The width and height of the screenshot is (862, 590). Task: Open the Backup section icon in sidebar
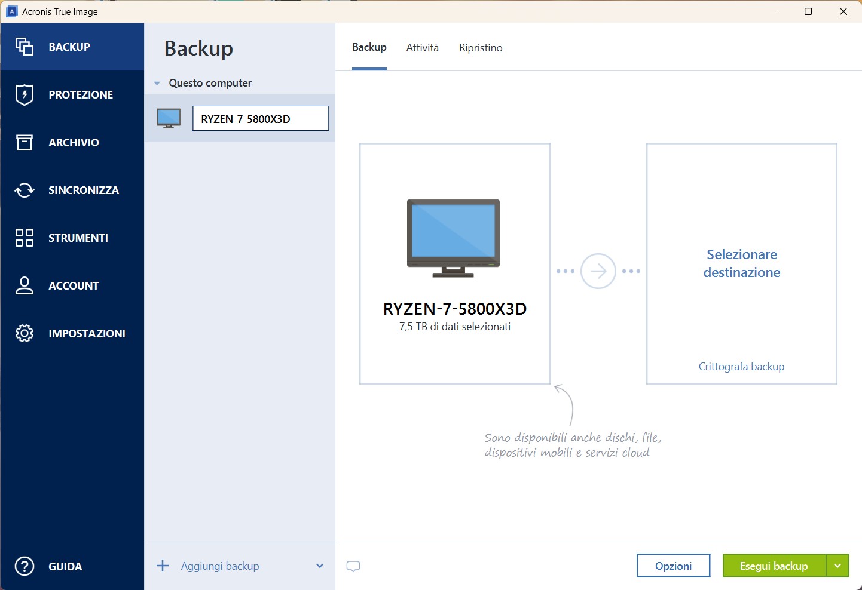(x=25, y=47)
